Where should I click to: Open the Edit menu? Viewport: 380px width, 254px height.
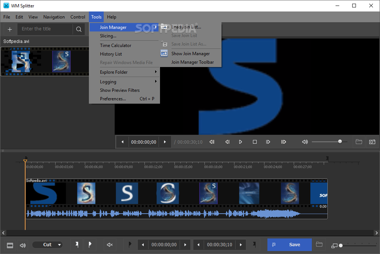tap(19, 17)
